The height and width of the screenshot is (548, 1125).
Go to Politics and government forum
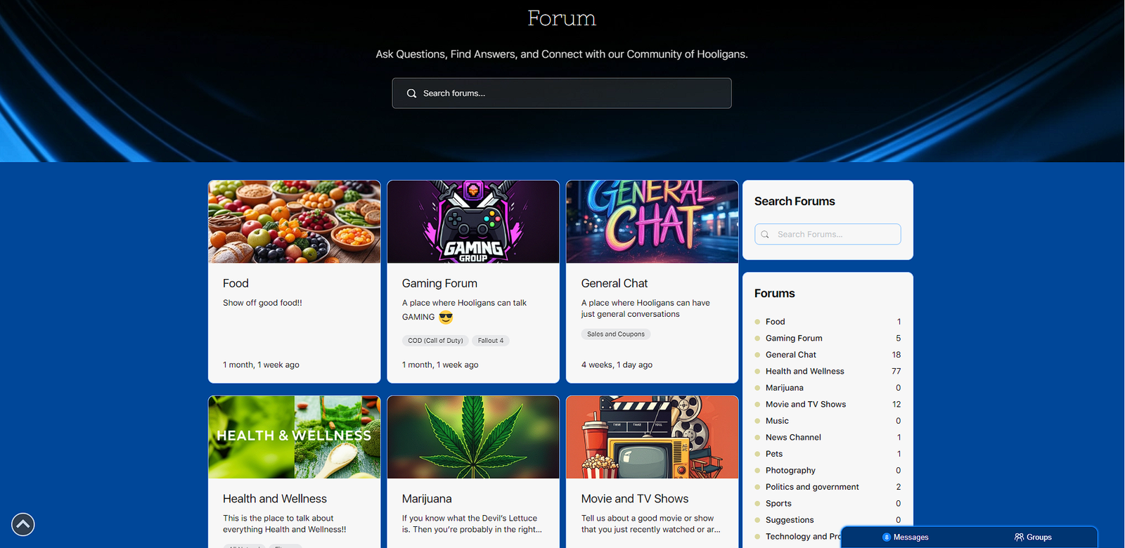click(811, 487)
